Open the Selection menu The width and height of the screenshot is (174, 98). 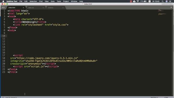(x=33, y=1)
